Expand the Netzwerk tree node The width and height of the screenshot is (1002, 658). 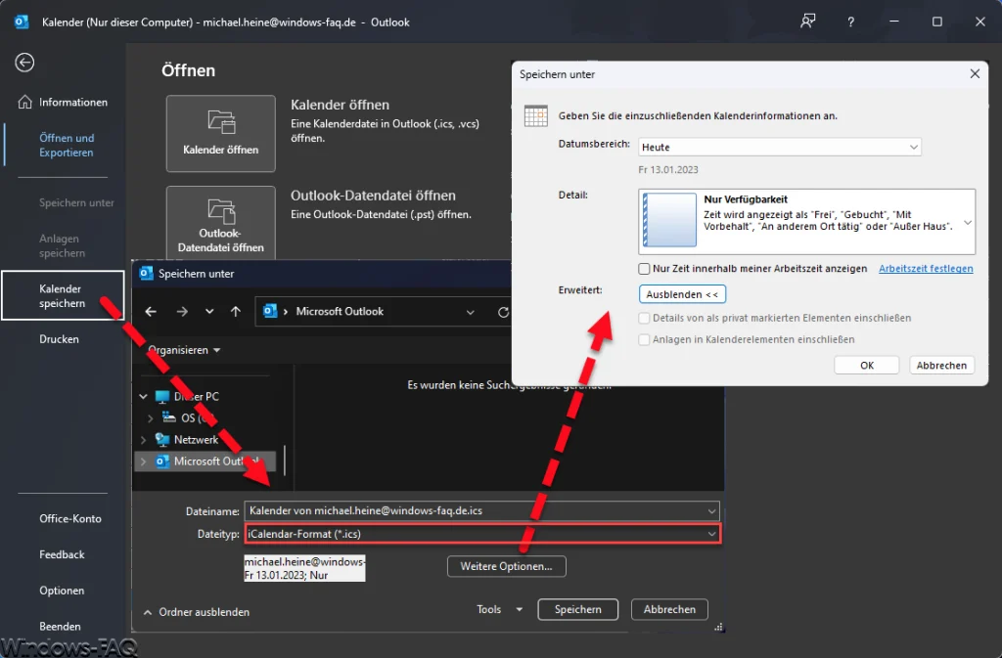click(143, 440)
